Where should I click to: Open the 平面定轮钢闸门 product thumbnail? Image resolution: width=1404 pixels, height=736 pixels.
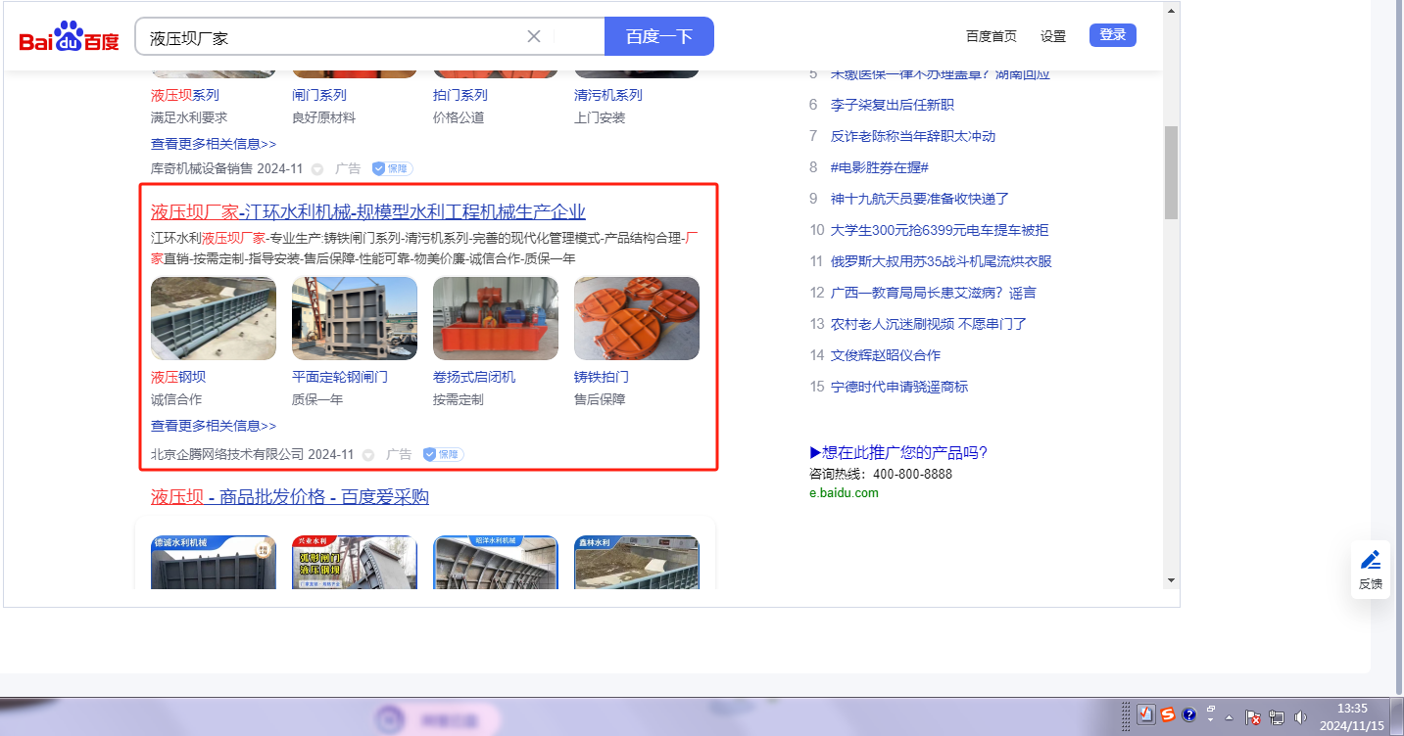click(355, 318)
